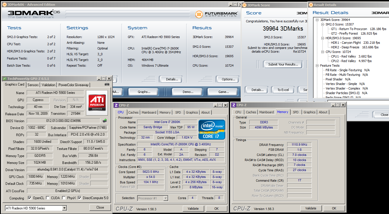Click the Intel Core i7 inside logo
Screen dimensions: 389x214
pos(212,129)
